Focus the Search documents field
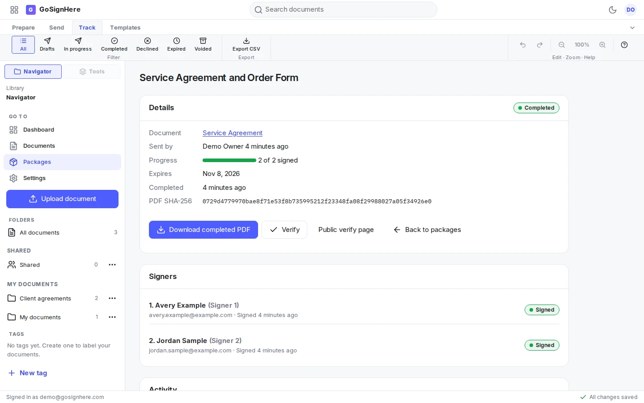 [343, 9]
